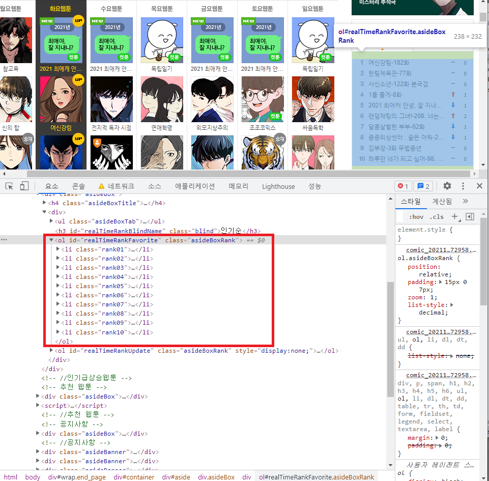Activate the inspect element picker icon
The width and height of the screenshot is (489, 481).
pyautogui.click(x=9, y=186)
